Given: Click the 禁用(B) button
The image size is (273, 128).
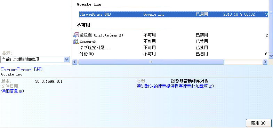Looking at the screenshot, I should 258,123.
